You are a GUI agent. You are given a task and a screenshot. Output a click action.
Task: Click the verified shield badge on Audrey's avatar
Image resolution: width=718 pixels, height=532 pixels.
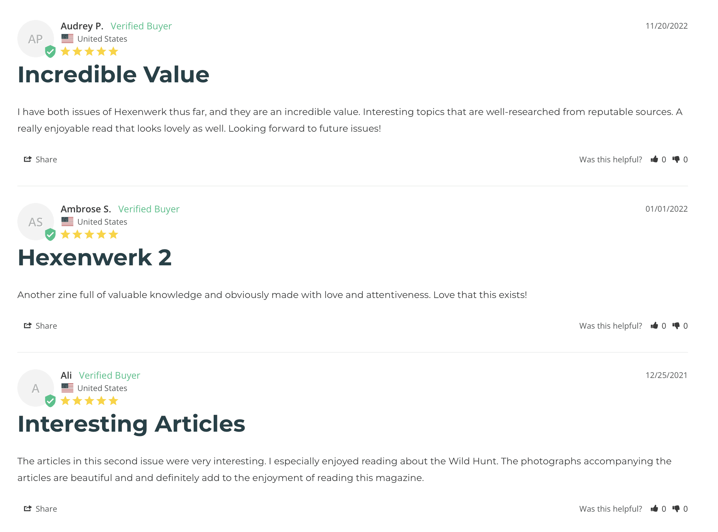click(50, 52)
